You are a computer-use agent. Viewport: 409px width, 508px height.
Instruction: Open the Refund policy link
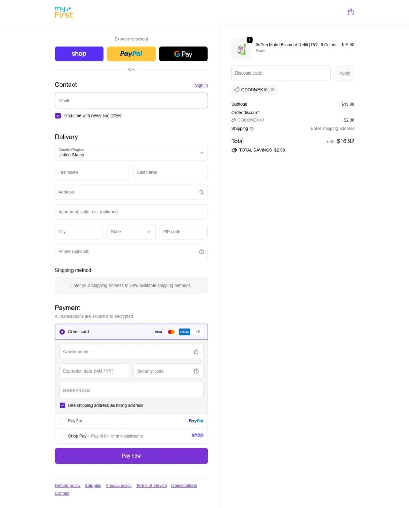click(67, 486)
